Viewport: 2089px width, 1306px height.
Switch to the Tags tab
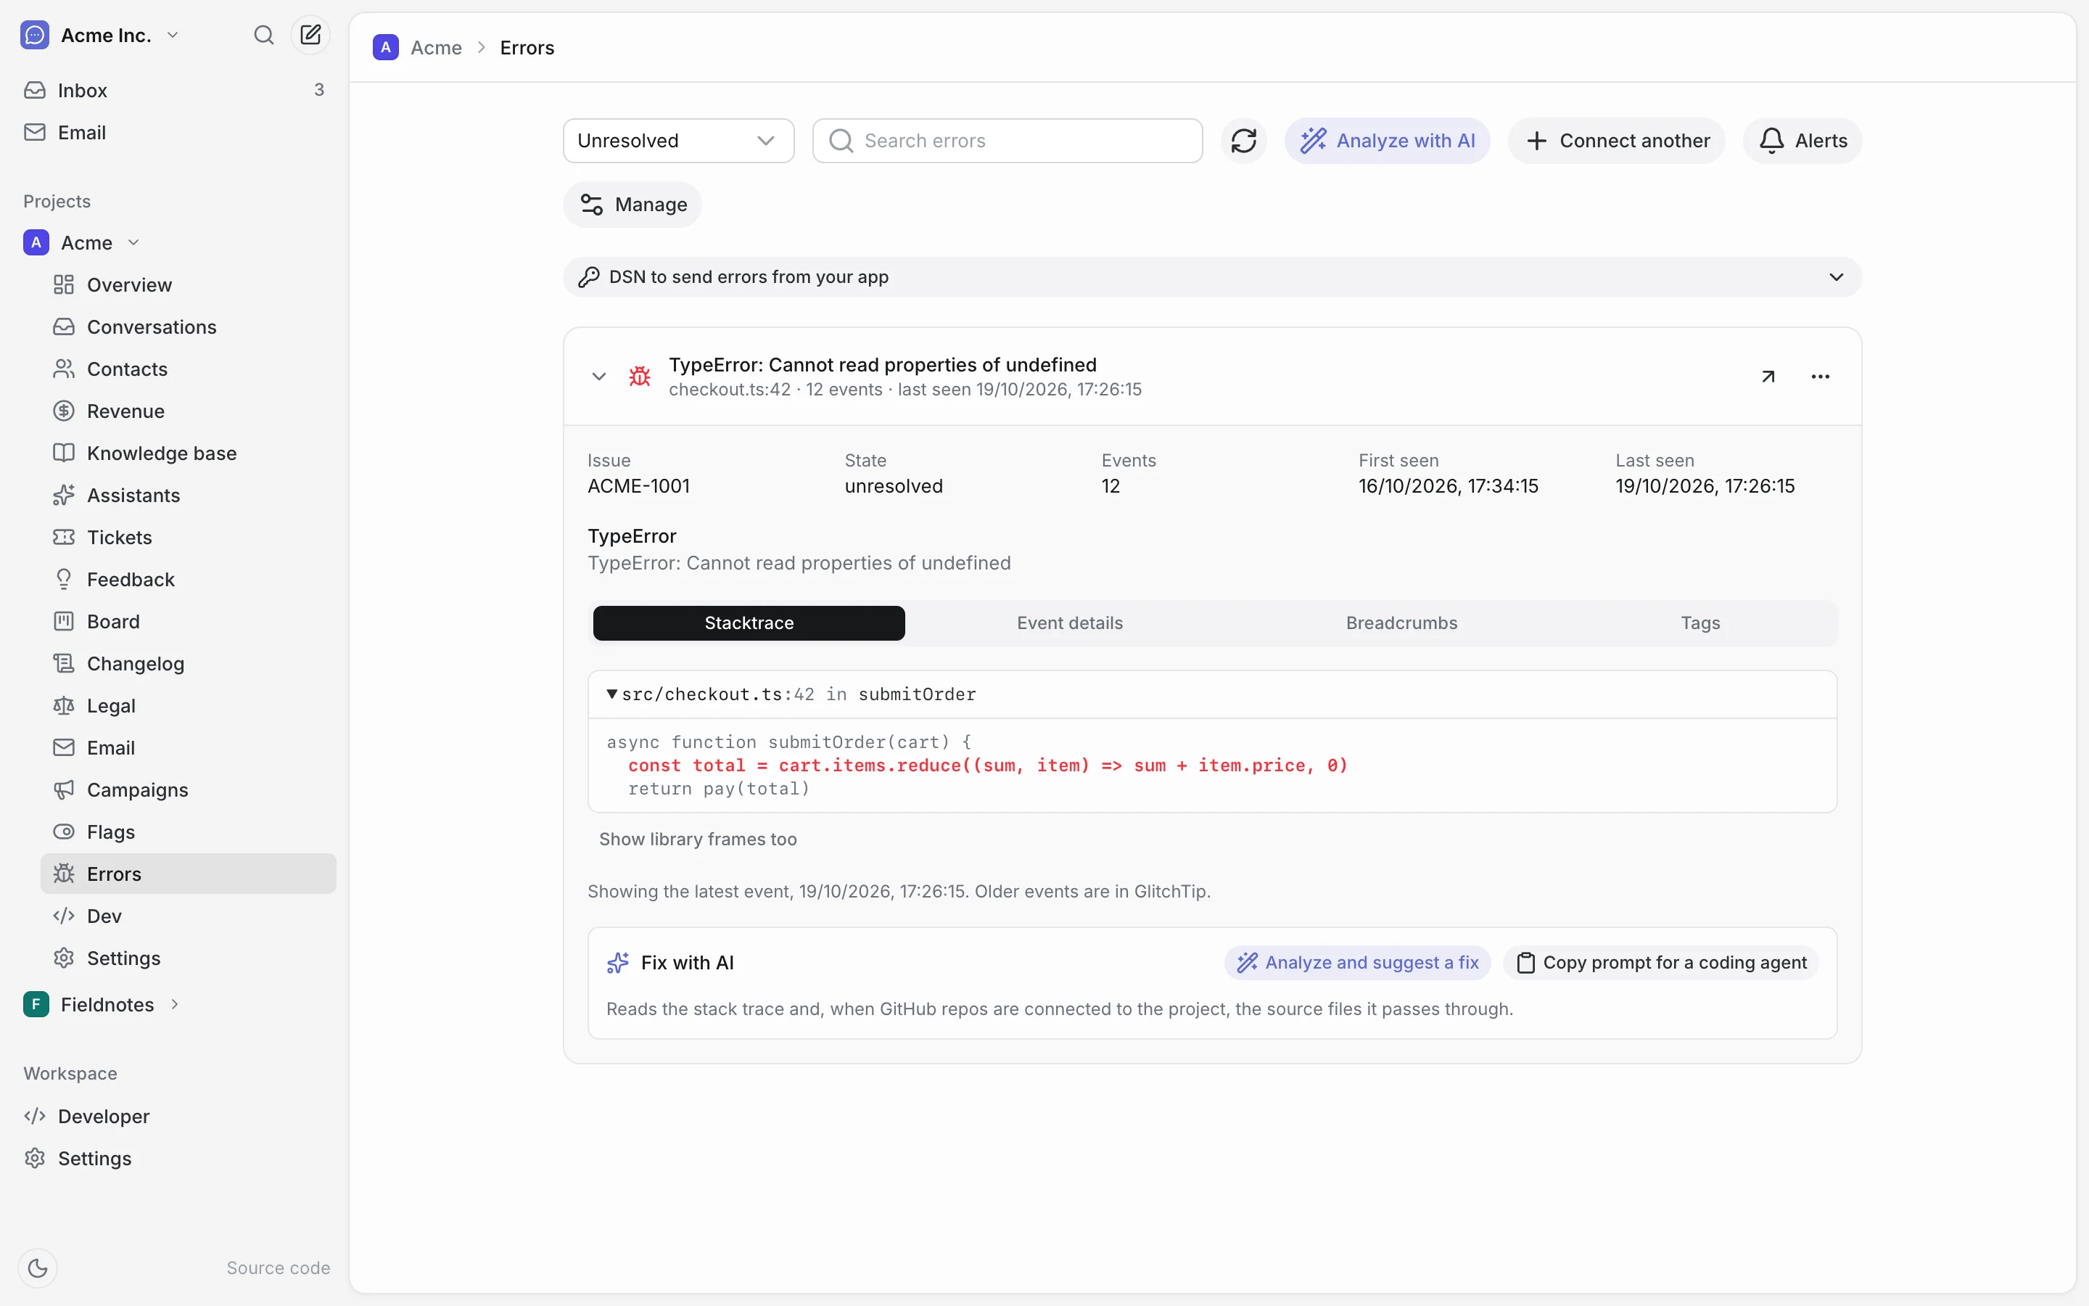pos(1699,624)
